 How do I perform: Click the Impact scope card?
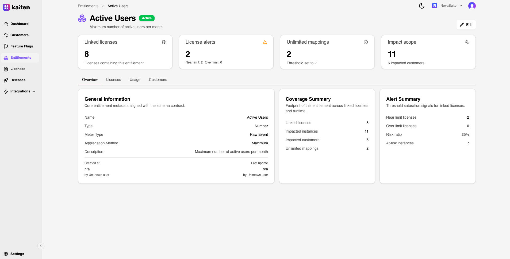pos(428,52)
